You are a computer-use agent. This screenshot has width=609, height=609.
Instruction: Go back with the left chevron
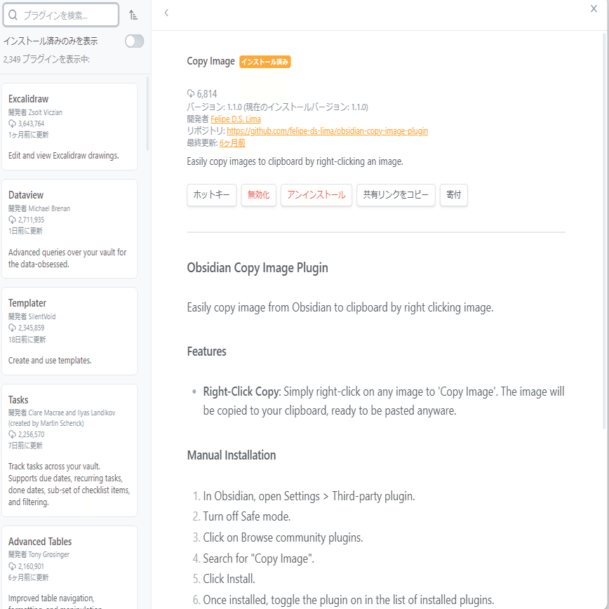pyautogui.click(x=166, y=13)
